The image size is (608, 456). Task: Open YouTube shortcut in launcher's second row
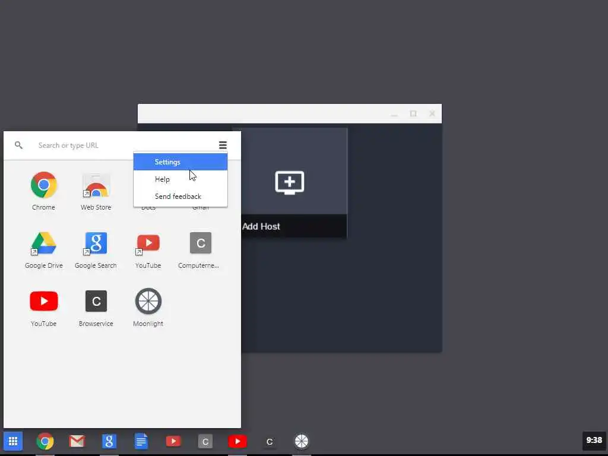point(148,243)
